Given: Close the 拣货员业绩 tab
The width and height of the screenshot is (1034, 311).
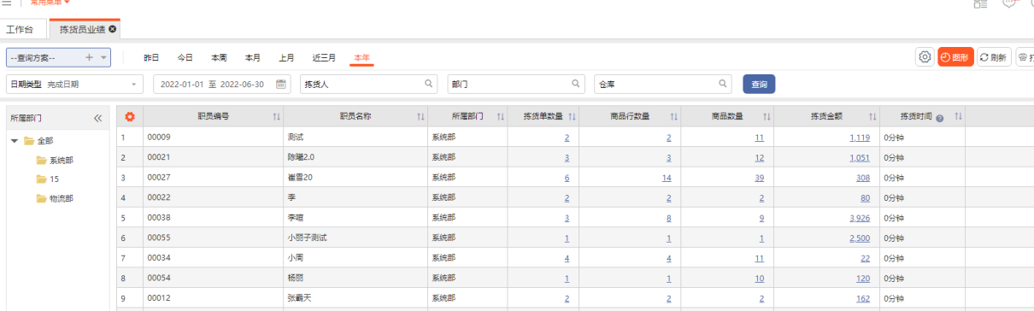Looking at the screenshot, I should (x=112, y=30).
